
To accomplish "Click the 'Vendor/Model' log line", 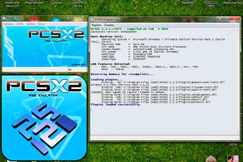I will pos(138,49).
